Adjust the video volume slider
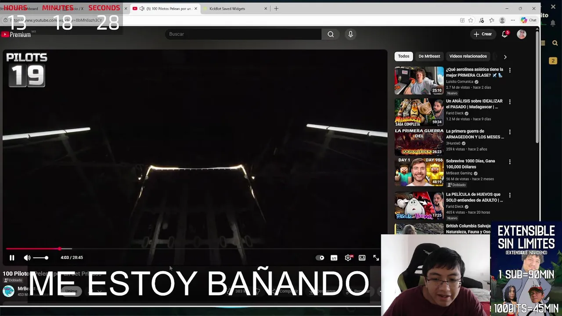Screen dimensions: 562x316 click(x=41, y=258)
